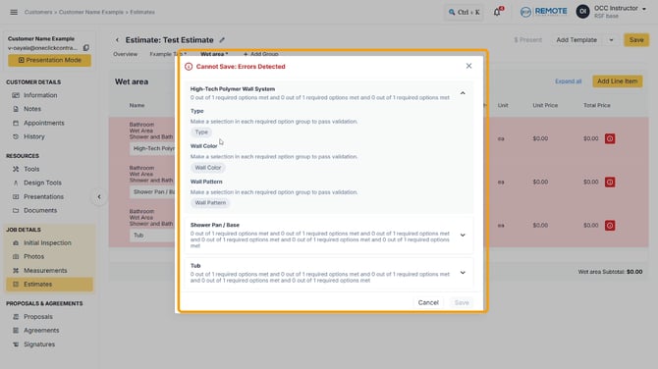Delete the Tub line item

pyautogui.click(x=610, y=226)
